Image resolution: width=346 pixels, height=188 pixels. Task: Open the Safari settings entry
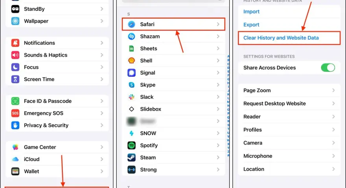173,24
